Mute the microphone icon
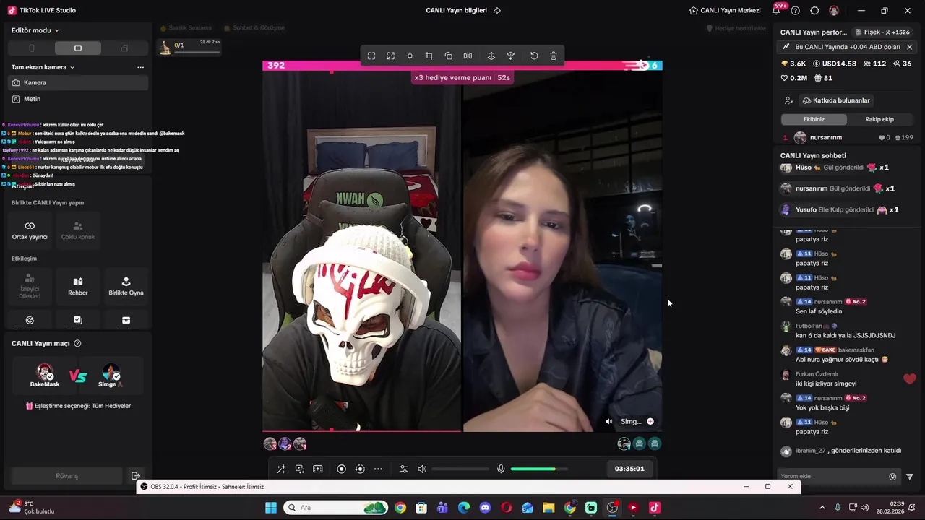The height and width of the screenshot is (520, 925). 501,469
